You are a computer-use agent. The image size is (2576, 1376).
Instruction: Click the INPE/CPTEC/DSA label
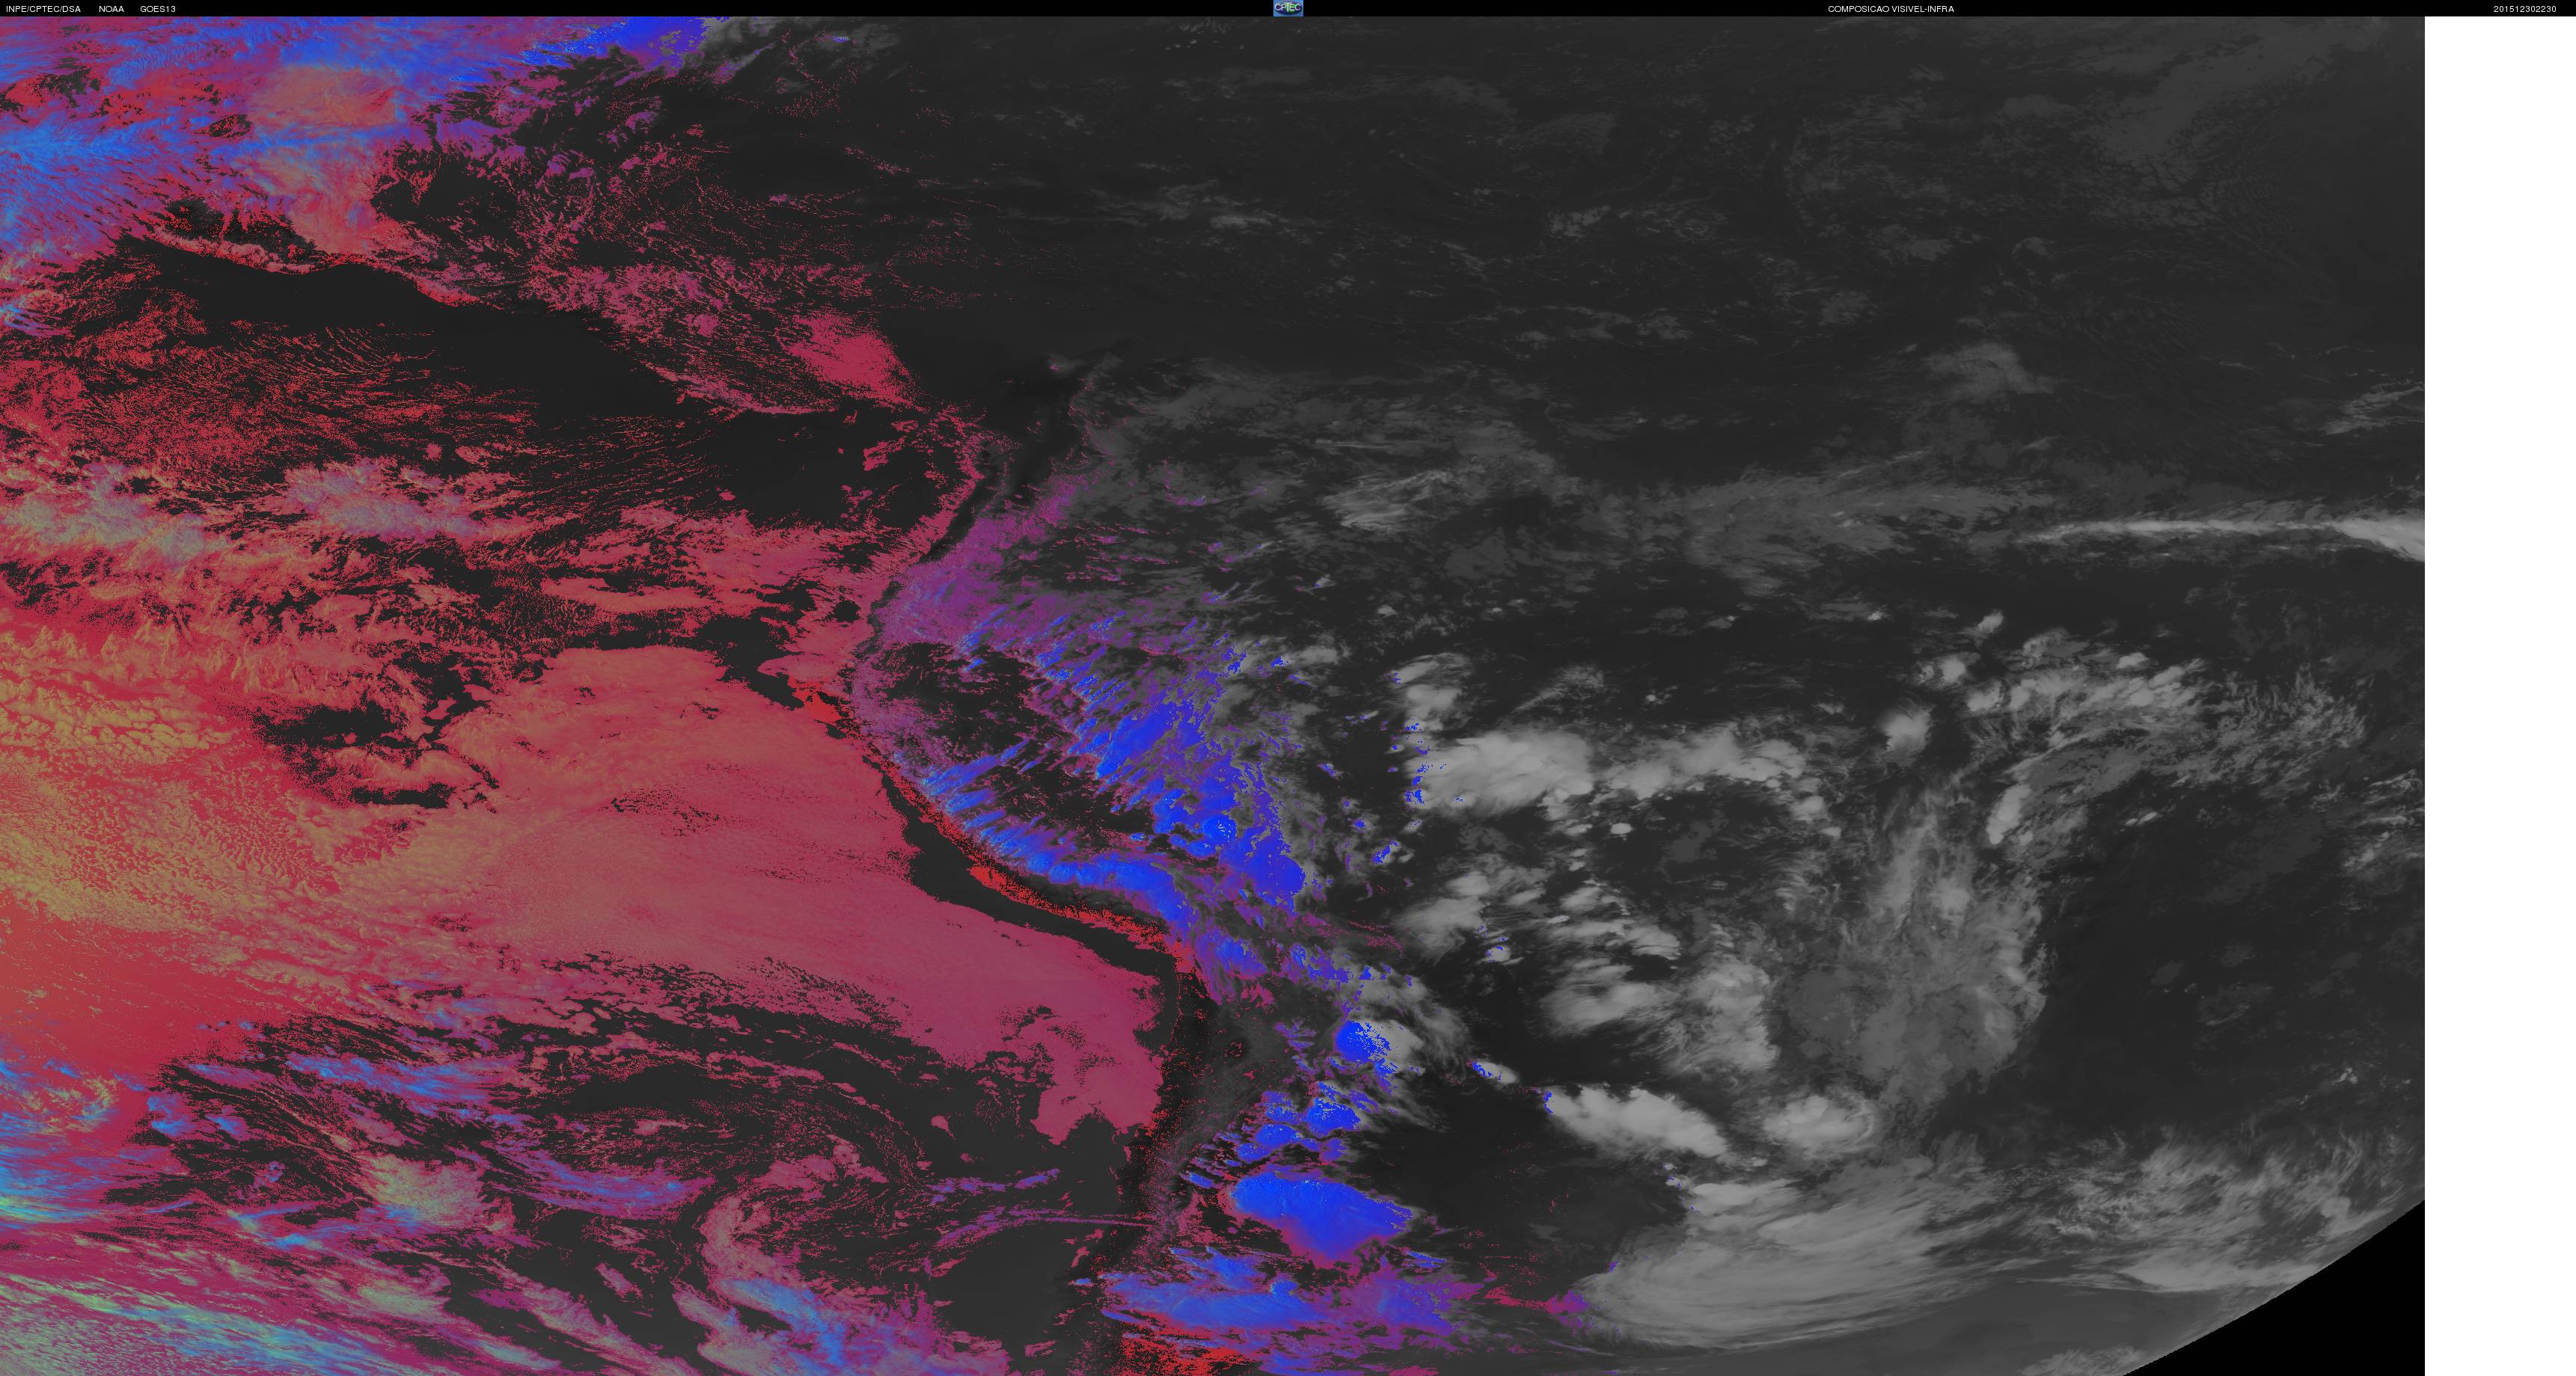click(x=44, y=9)
